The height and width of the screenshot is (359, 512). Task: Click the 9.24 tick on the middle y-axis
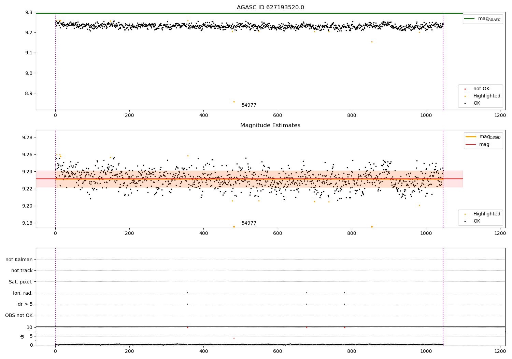click(27, 172)
